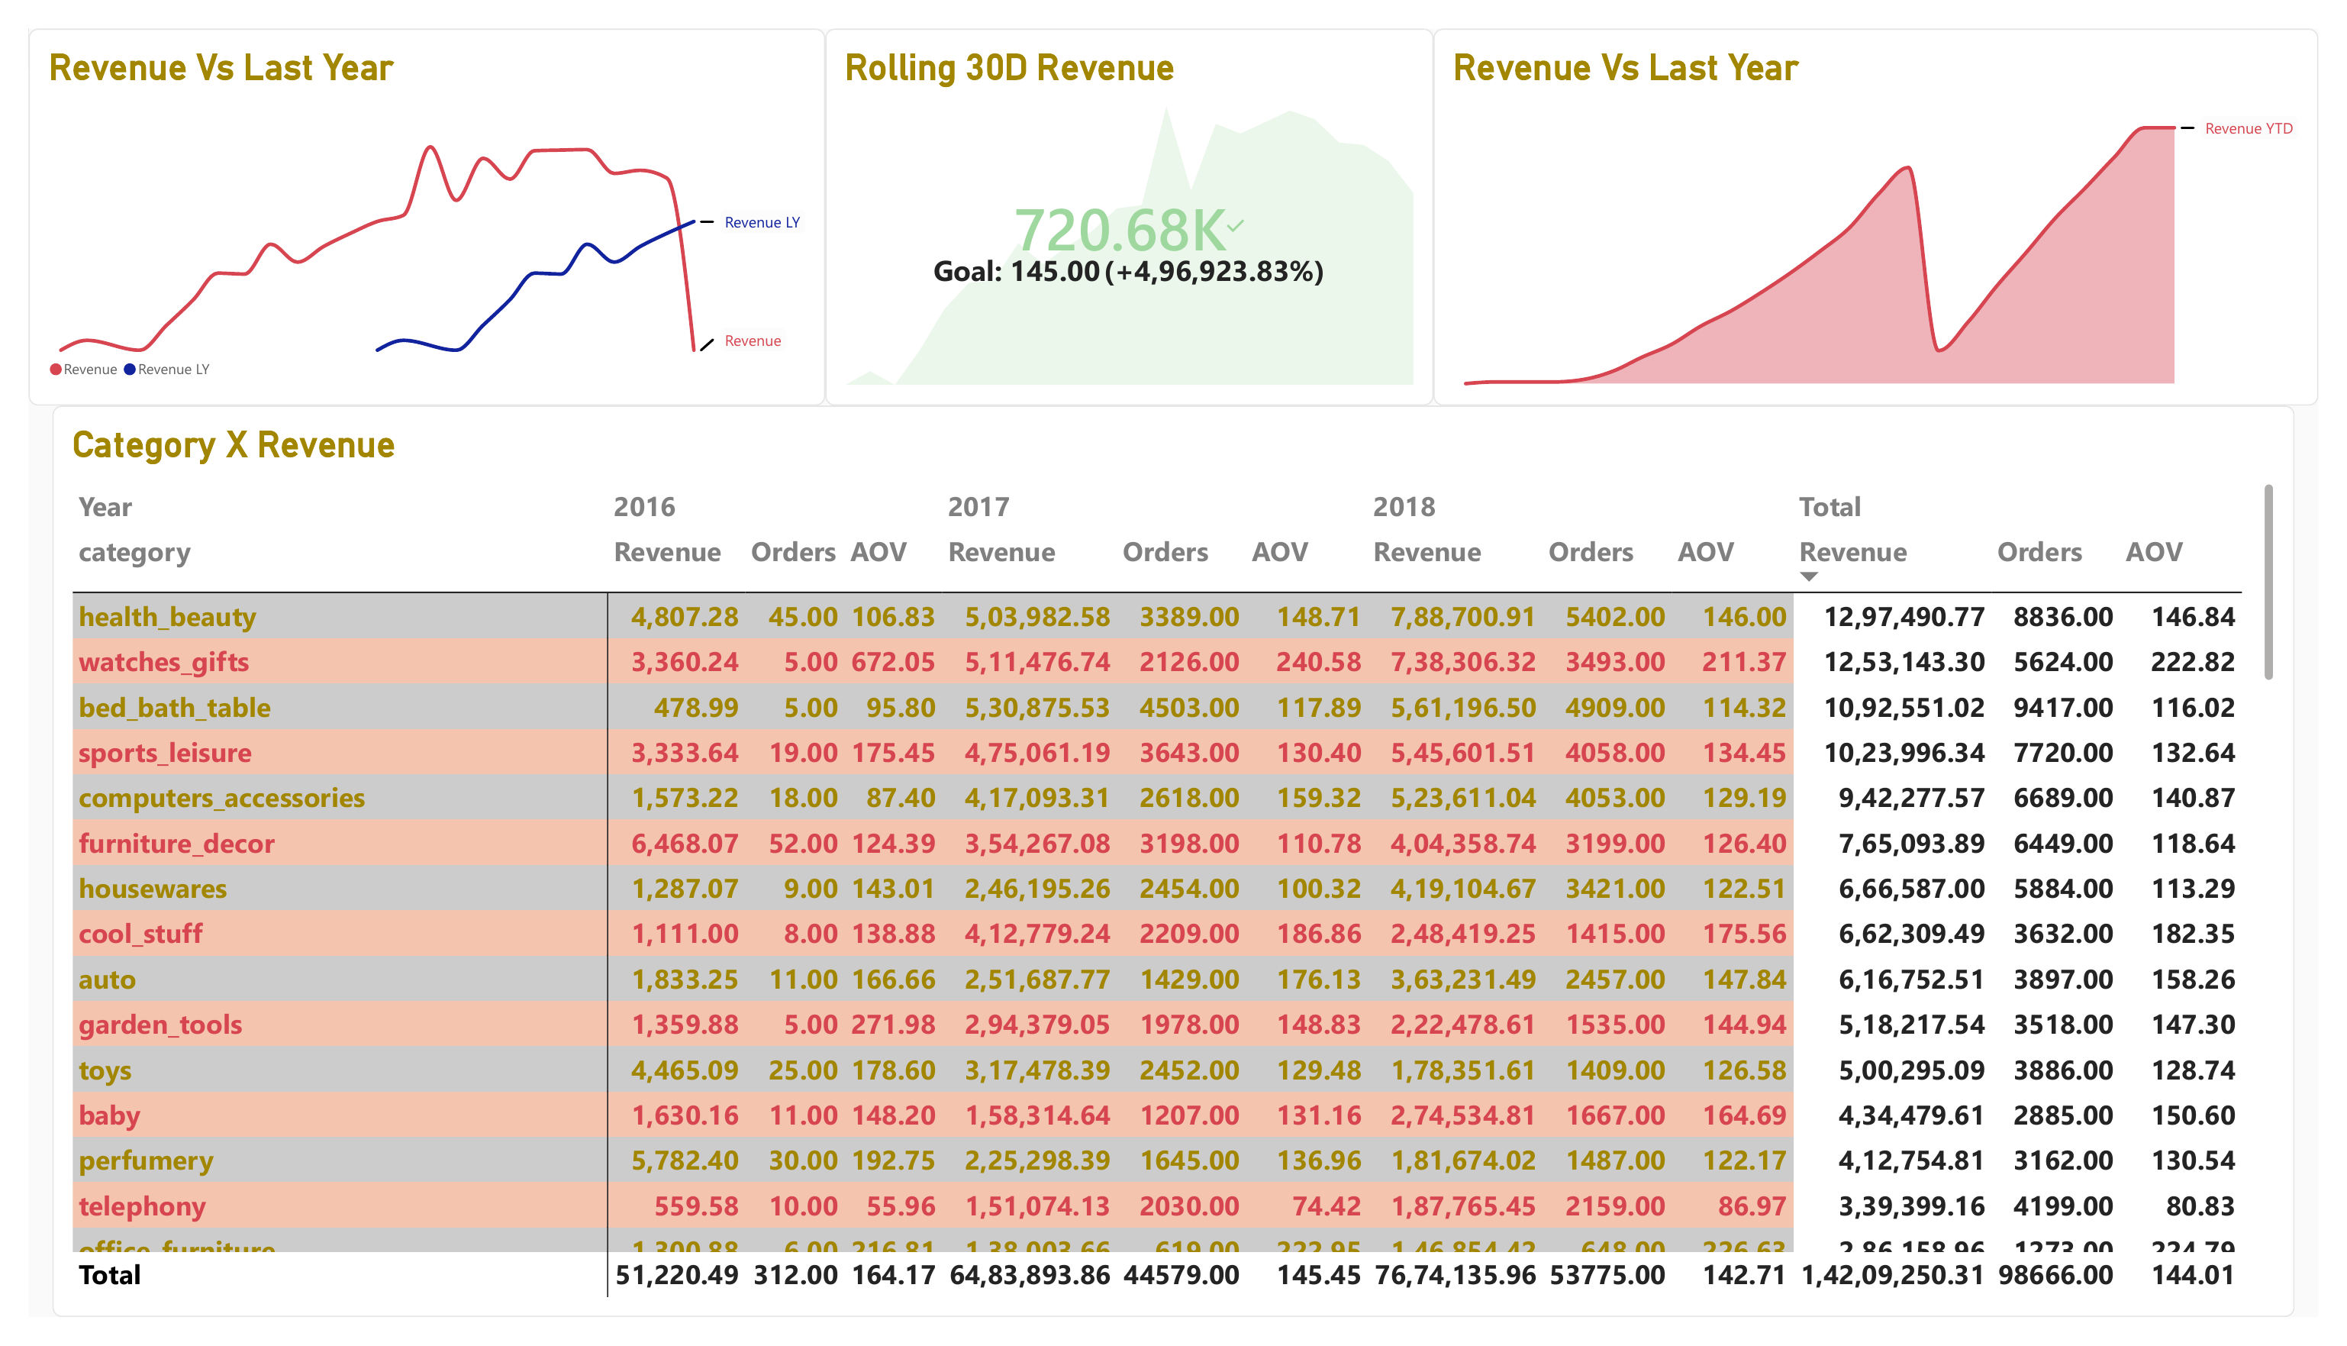The image size is (2347, 1346).
Task: Click the 98666.00 total orders cell
Action: (x=2055, y=1275)
